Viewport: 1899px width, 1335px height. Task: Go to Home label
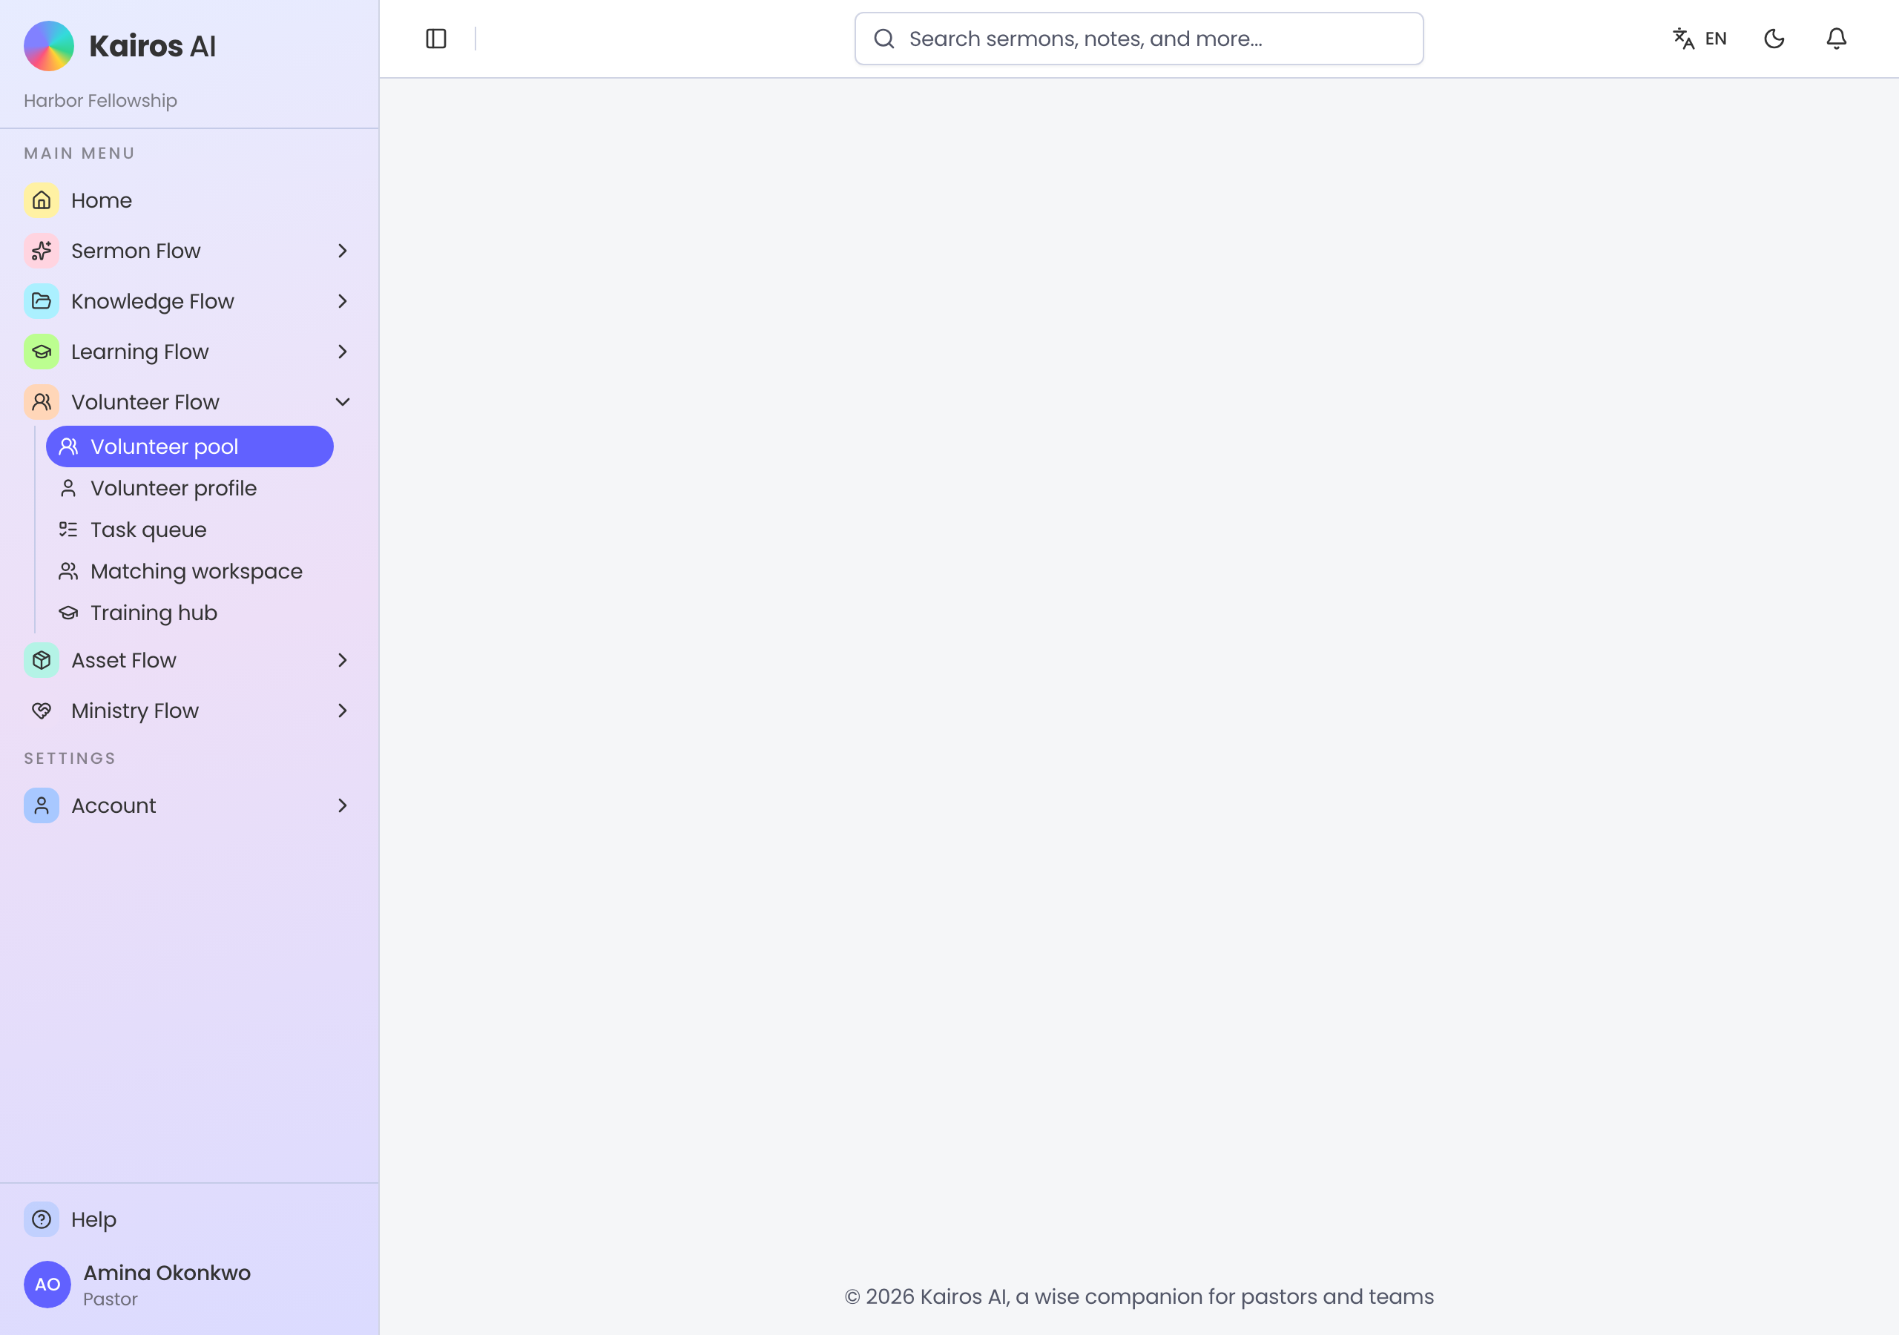(102, 200)
